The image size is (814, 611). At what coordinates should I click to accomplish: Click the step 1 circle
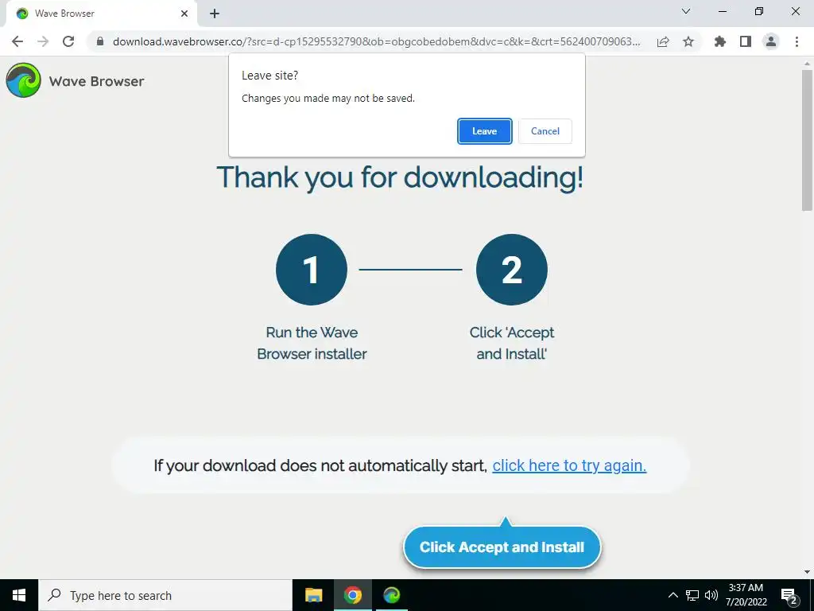click(x=312, y=270)
